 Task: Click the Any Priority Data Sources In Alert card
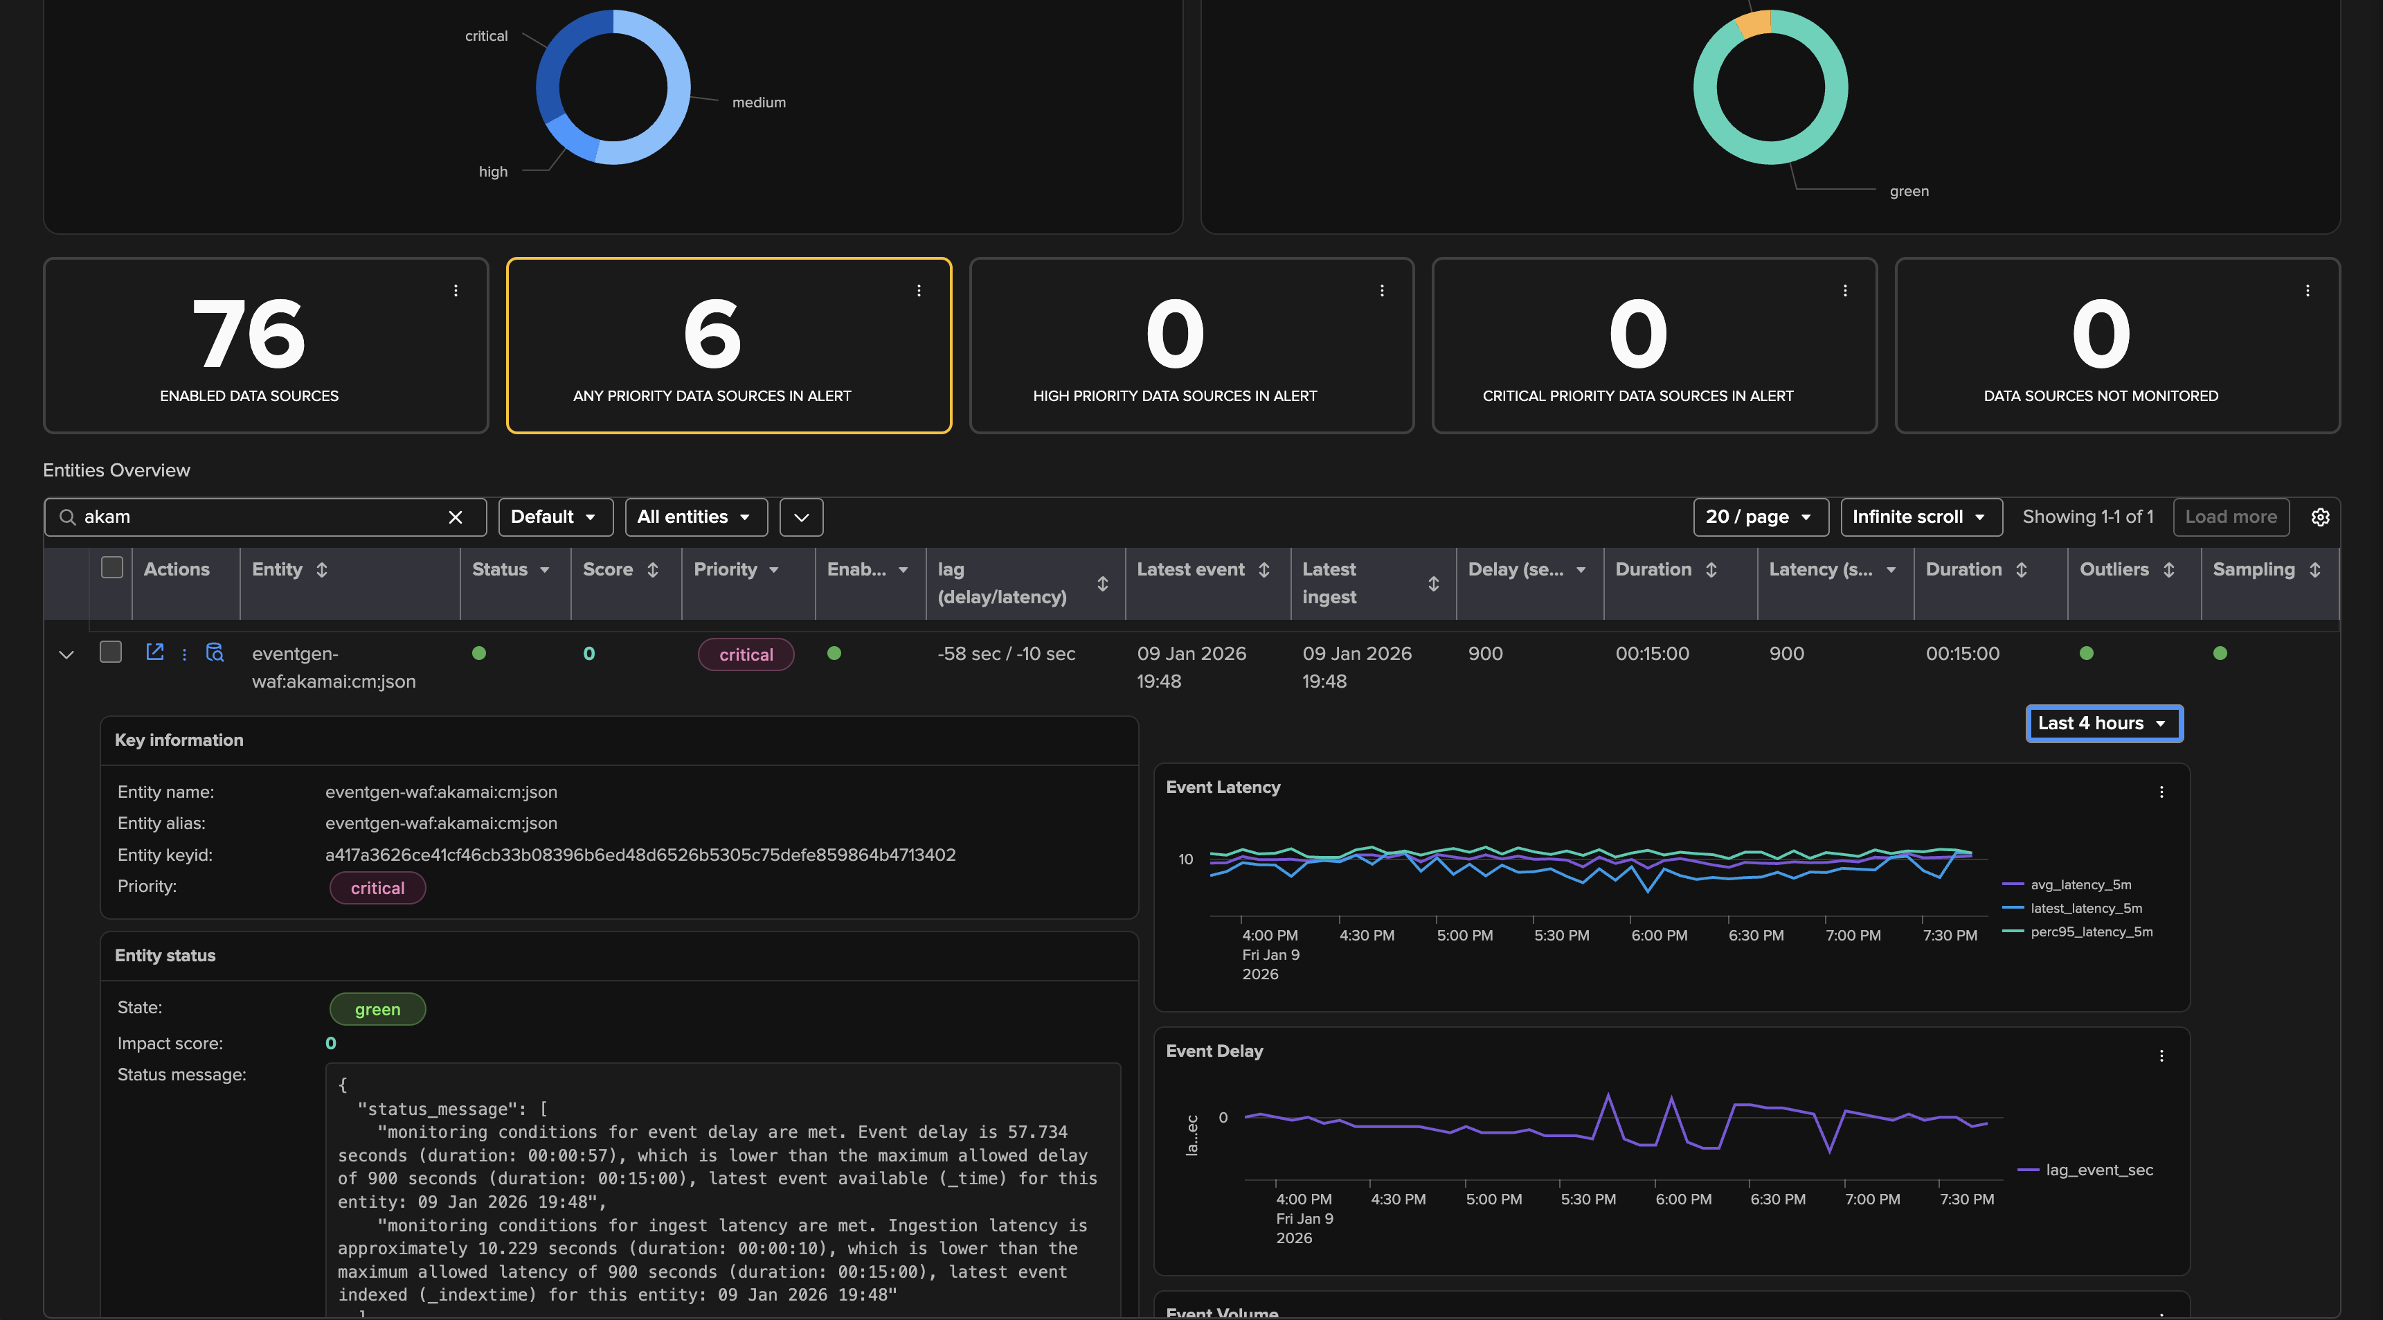(x=728, y=346)
